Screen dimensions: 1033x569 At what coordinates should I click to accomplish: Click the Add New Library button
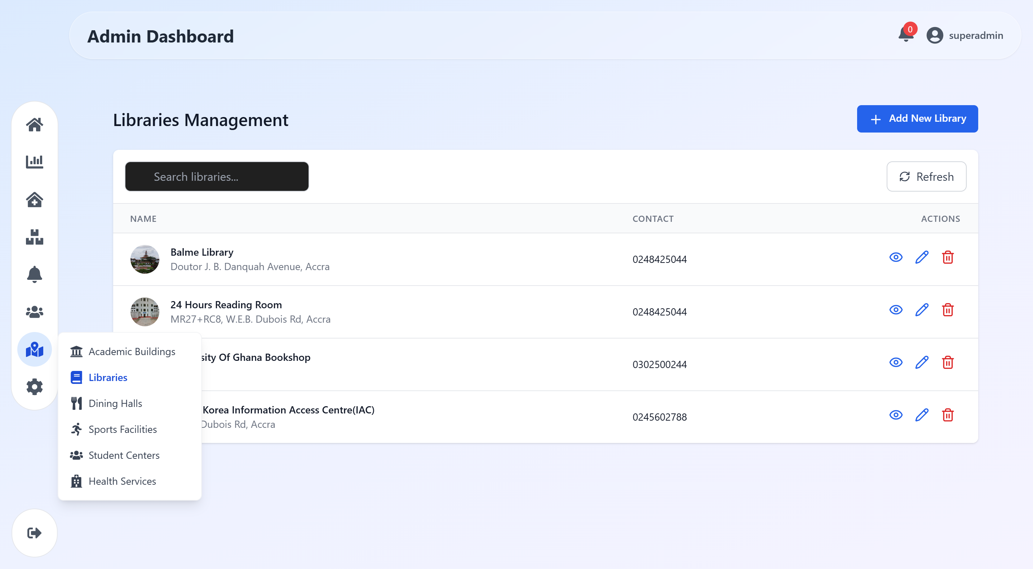click(x=917, y=118)
